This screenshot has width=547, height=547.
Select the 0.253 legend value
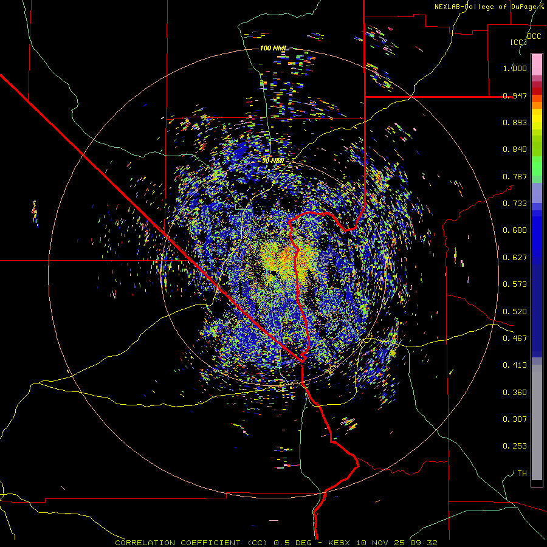click(515, 446)
